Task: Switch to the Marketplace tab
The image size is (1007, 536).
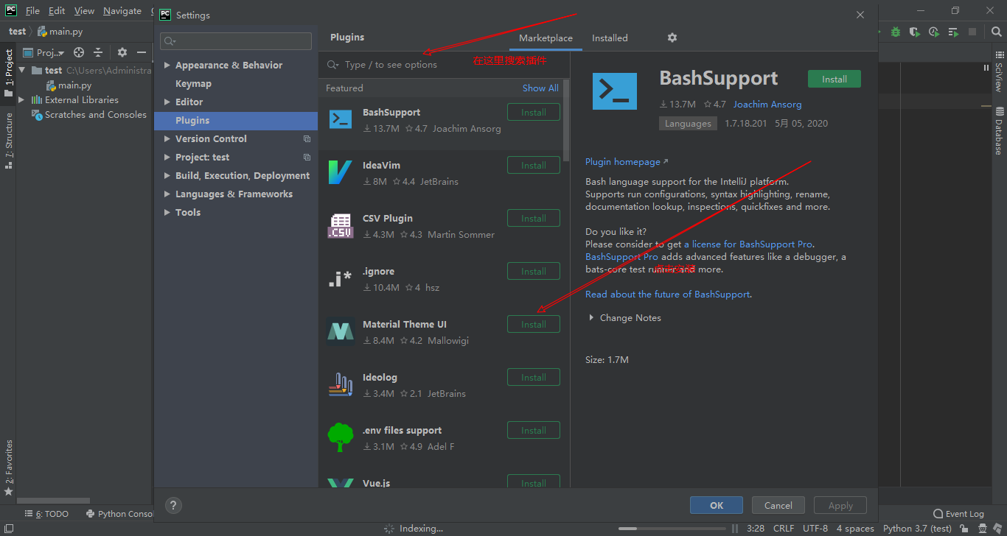Action: tap(546, 38)
